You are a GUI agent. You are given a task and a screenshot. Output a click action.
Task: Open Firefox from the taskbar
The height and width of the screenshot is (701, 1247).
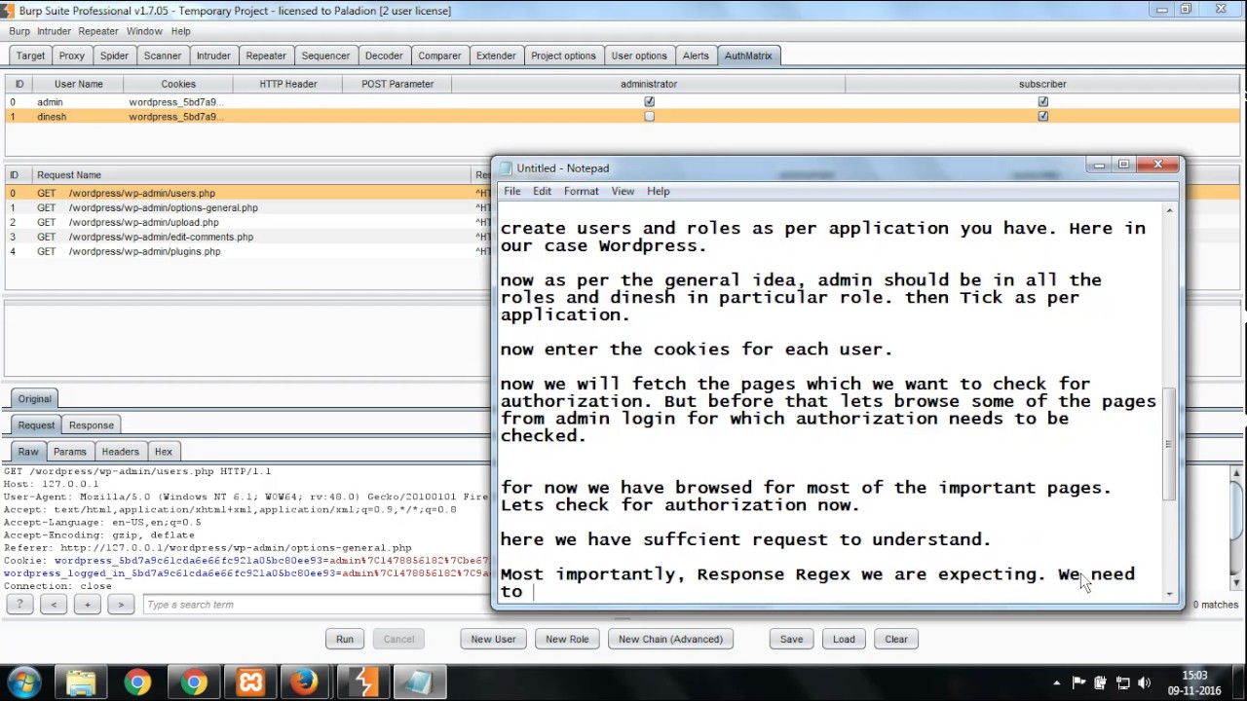[x=305, y=683]
